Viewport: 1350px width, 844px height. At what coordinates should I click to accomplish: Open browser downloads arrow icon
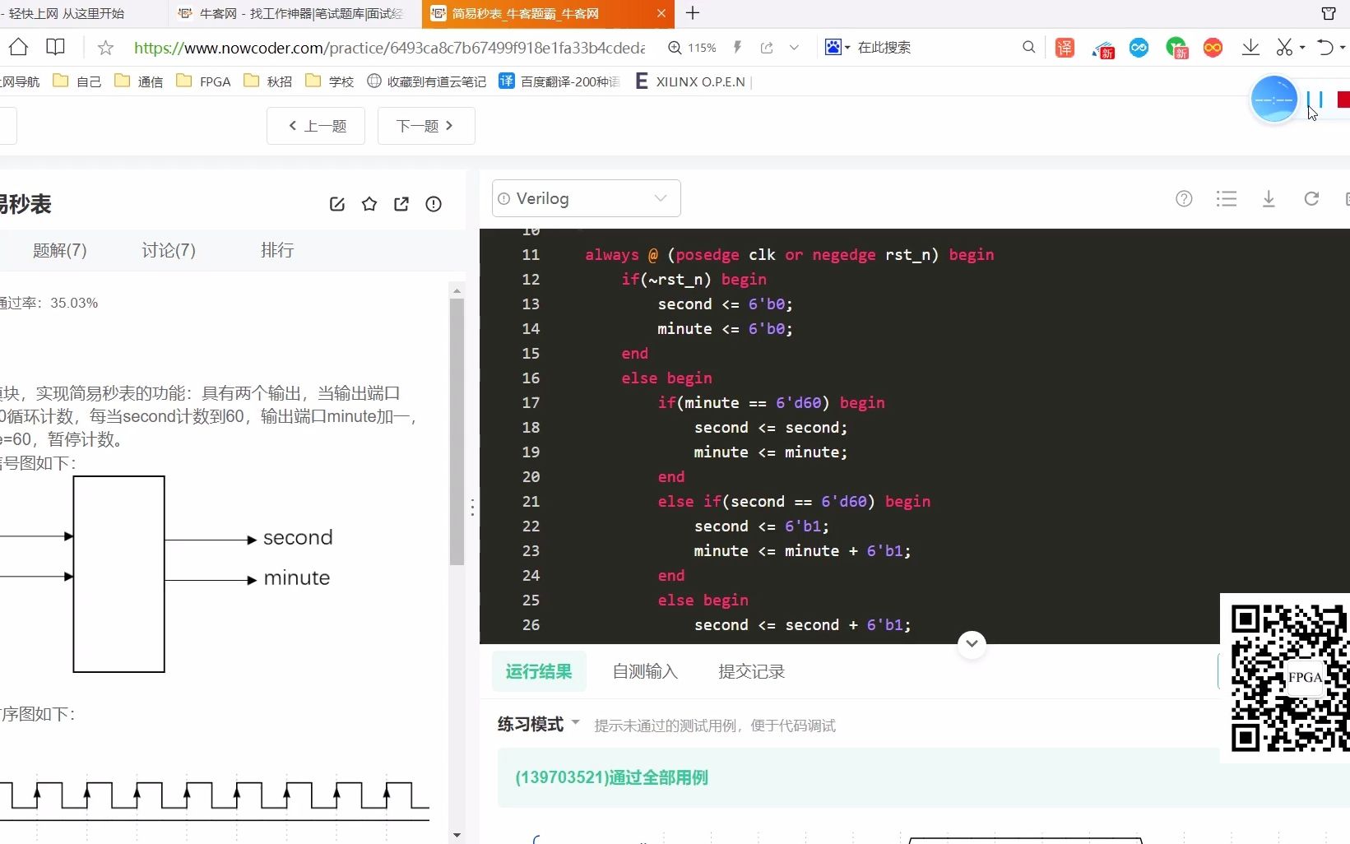[1250, 48]
